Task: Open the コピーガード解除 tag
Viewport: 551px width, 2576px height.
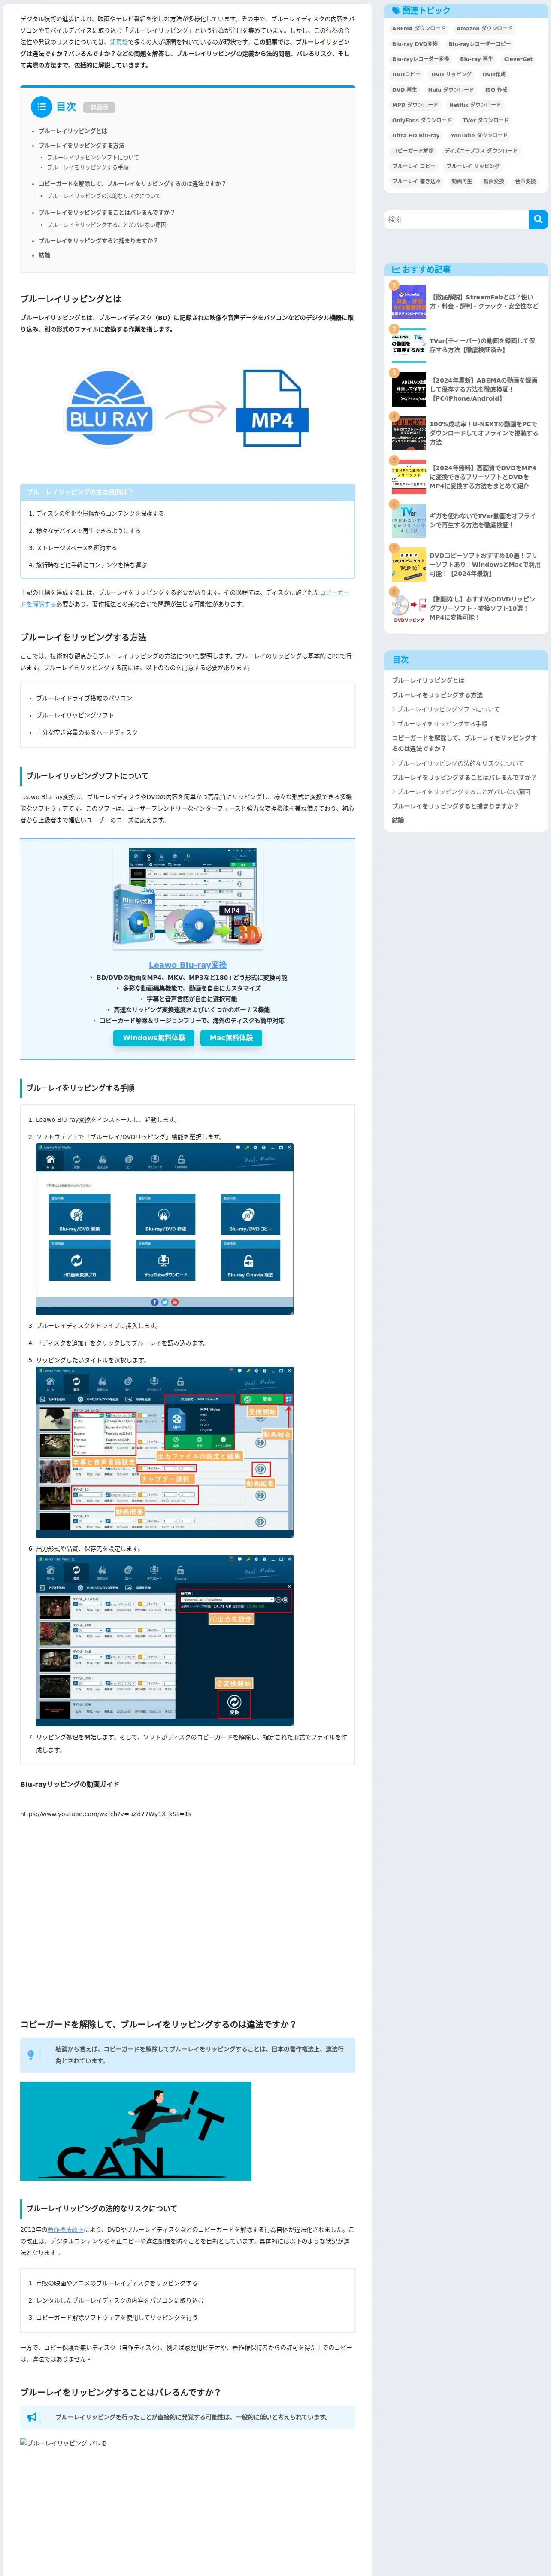Action: coord(413,151)
